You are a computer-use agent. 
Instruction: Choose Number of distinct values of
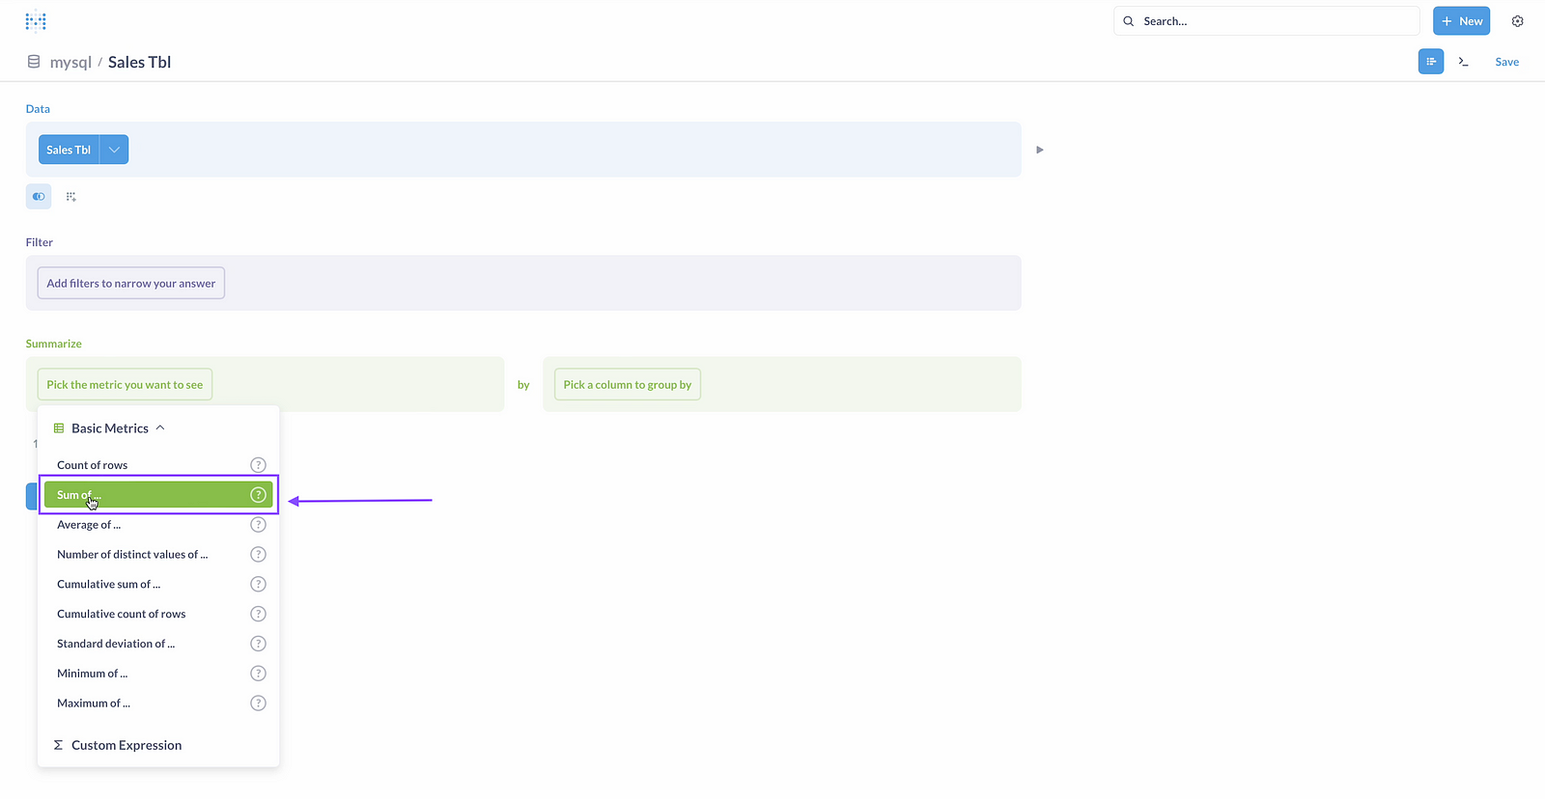(x=132, y=555)
